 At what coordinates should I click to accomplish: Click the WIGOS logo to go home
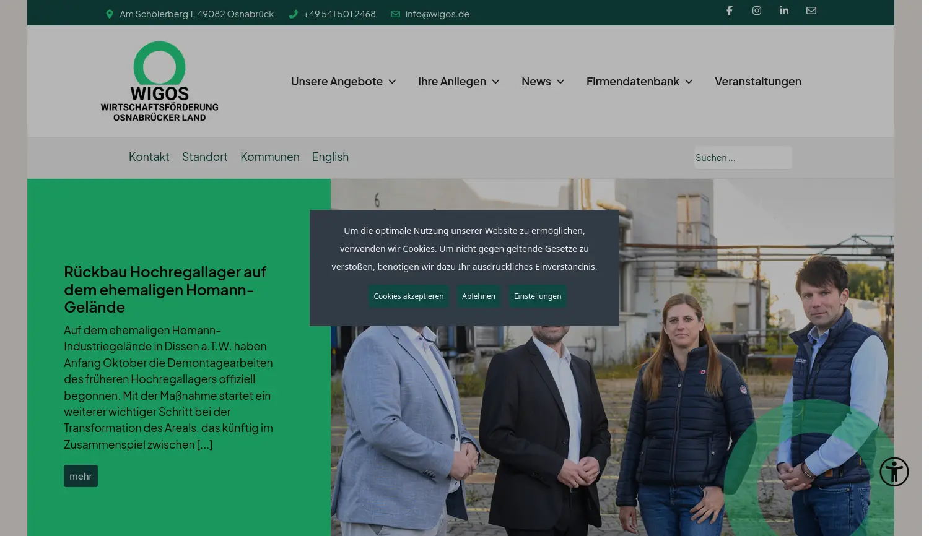159,81
